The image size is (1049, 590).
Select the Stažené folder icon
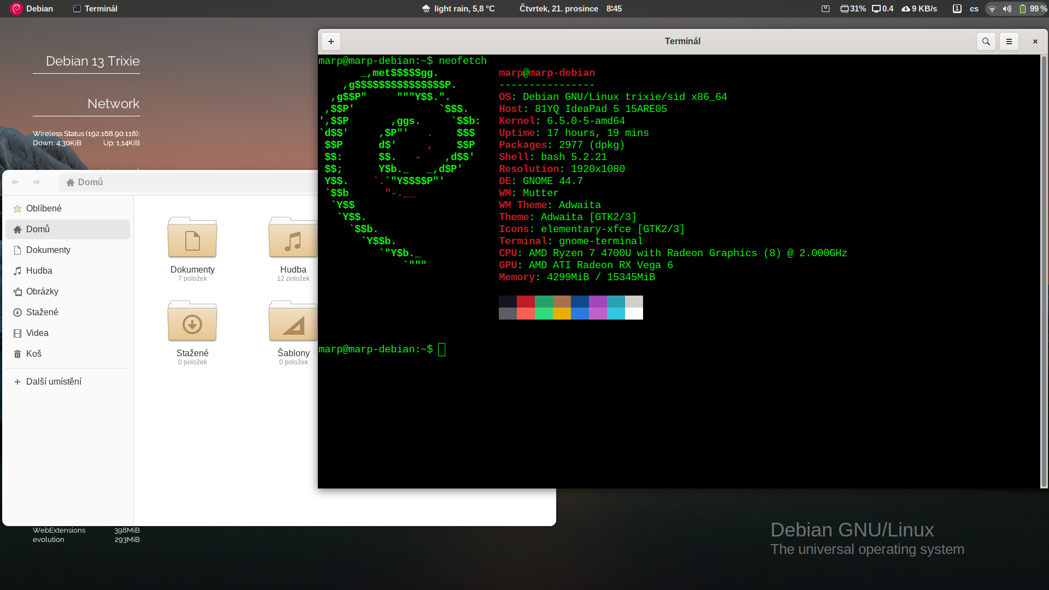pos(192,321)
